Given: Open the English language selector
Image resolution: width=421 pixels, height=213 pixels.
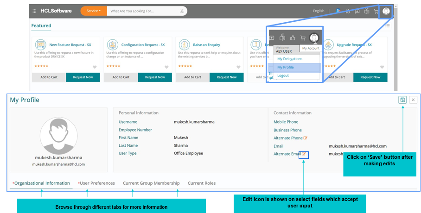Looking at the screenshot, I should 319,11.
